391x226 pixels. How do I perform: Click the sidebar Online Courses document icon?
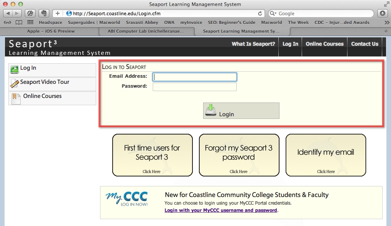click(16, 98)
